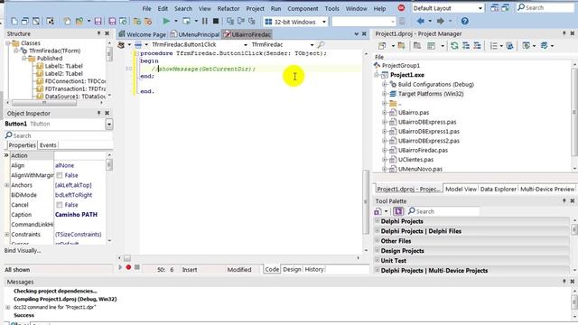Click the refresh icon in Project Manager toolbar
This screenshot has width=578, height=325.
tap(454, 46)
